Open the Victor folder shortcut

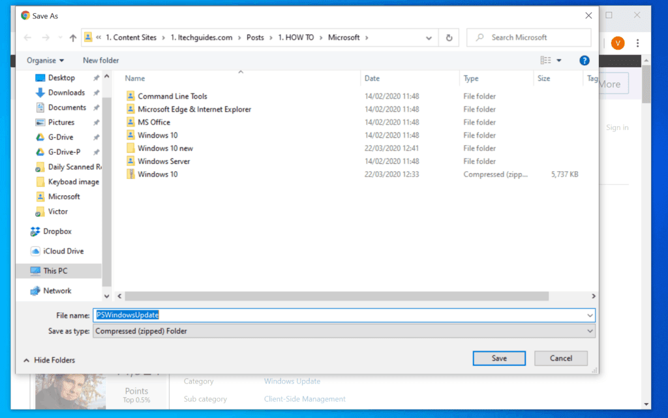coord(57,212)
